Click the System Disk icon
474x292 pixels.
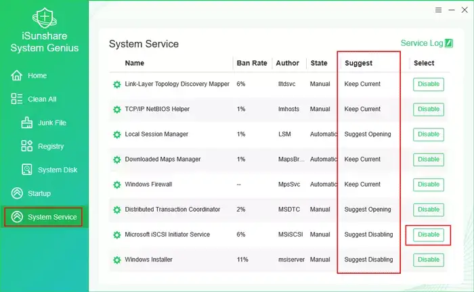[x=26, y=169]
